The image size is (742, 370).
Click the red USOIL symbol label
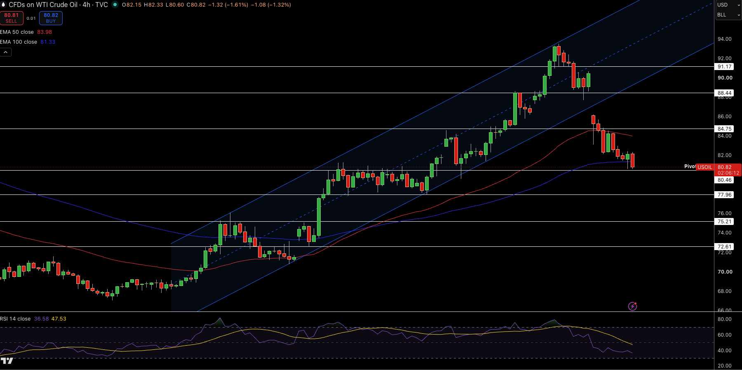tap(705, 167)
